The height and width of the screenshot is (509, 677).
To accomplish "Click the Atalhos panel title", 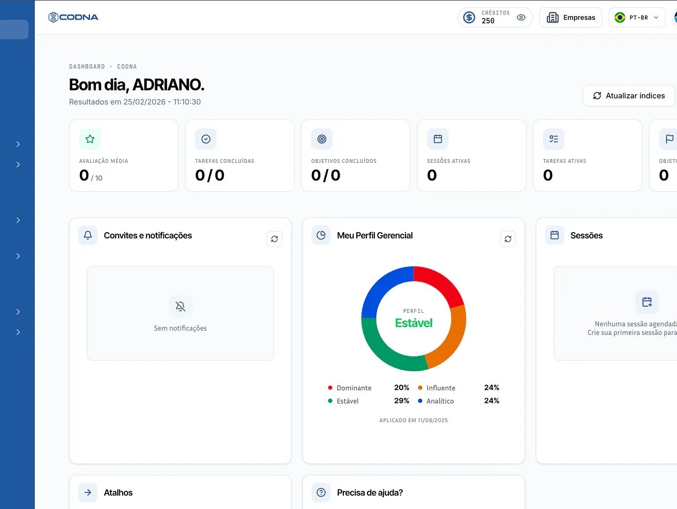I will click(x=118, y=492).
